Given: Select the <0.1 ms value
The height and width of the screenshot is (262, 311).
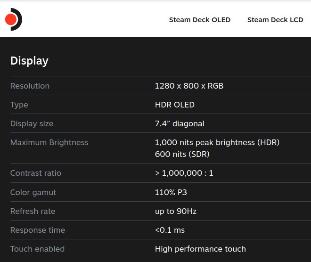Looking at the screenshot, I should tap(170, 230).
